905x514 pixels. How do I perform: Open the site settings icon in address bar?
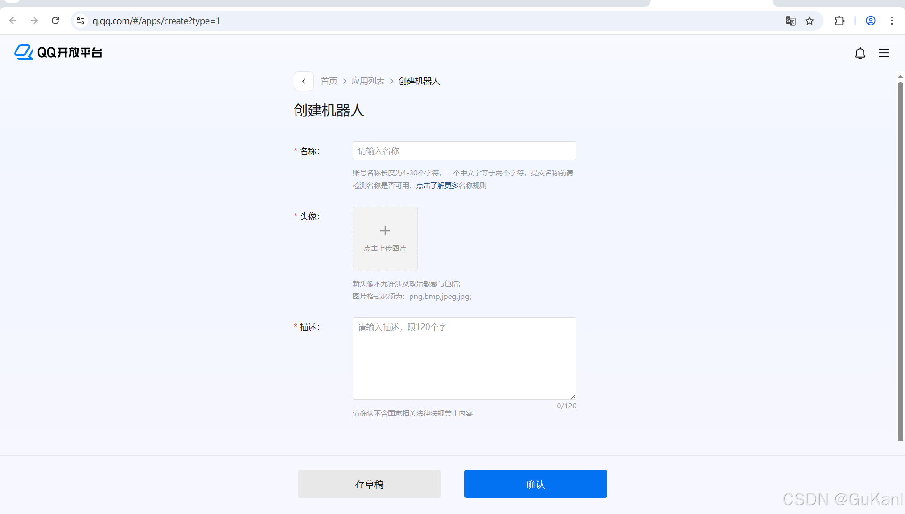[80, 21]
